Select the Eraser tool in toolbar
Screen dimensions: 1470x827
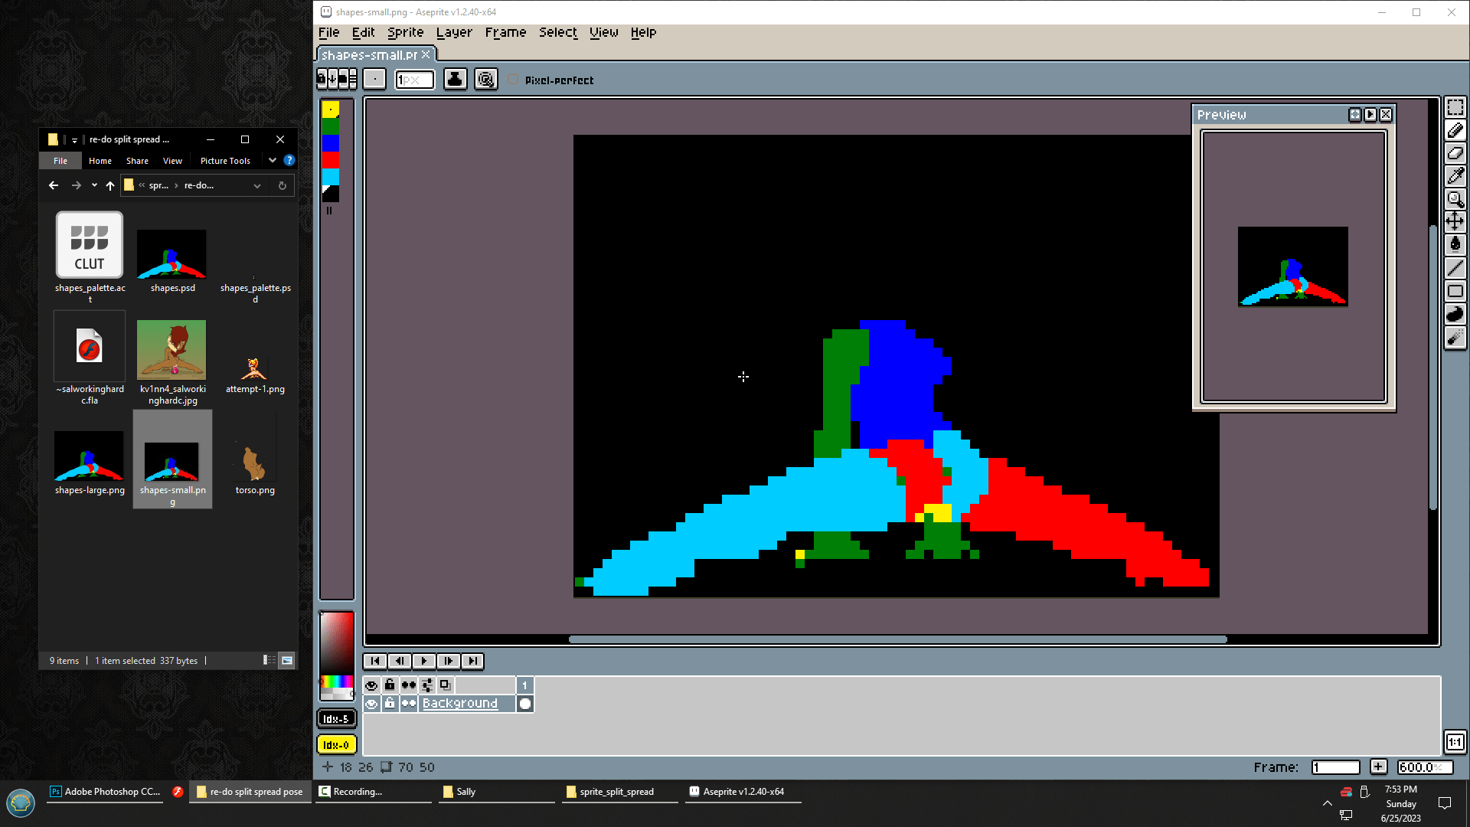coord(1455,153)
